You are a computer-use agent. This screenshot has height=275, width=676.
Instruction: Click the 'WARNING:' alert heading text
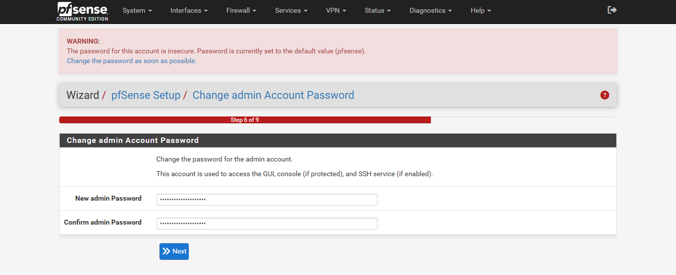point(83,41)
